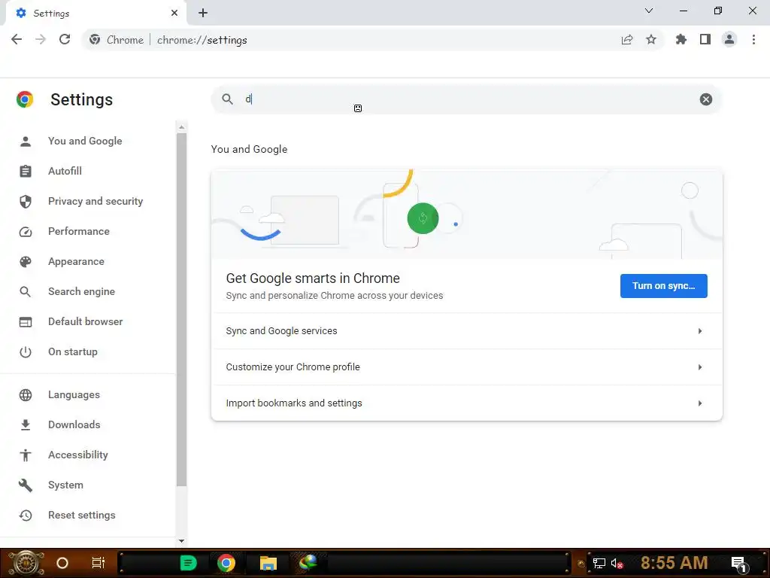This screenshot has width=770, height=578.
Task: Click the On startup power icon
Action: pyautogui.click(x=26, y=352)
